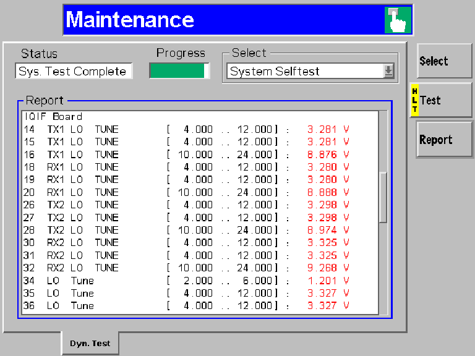
Task: Click the Progress bar
Action: coord(179,71)
